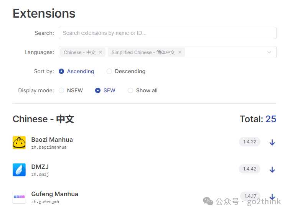Click the zh.baozimanhua ID text
Viewport: 290px width, 213px height.
pos(49,147)
